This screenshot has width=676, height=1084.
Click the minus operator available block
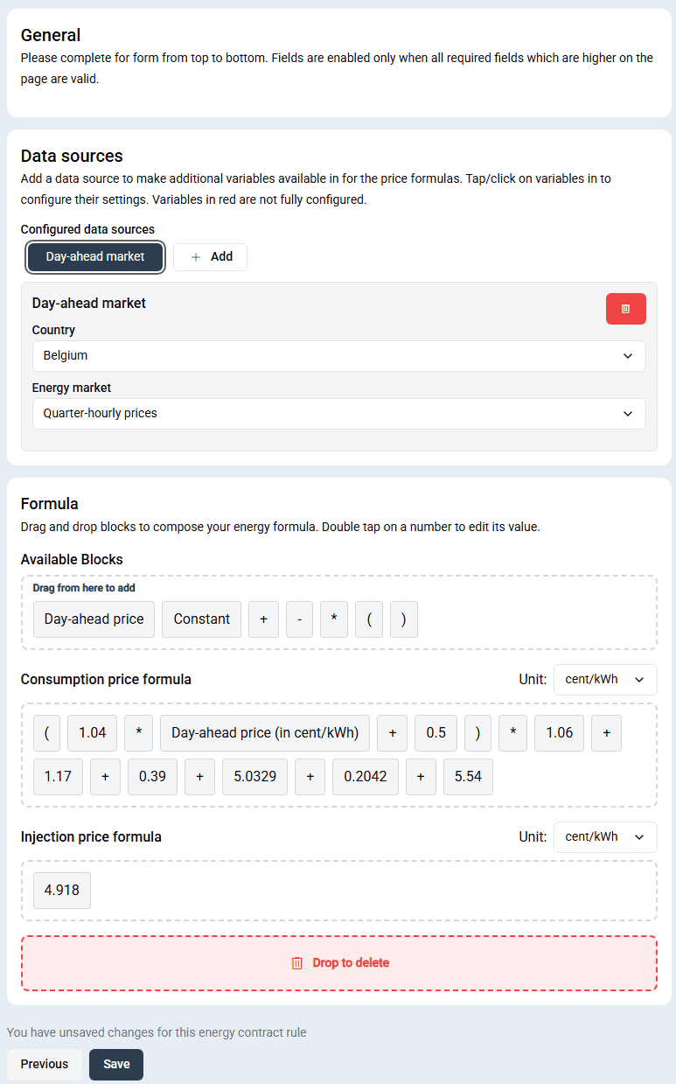[298, 619]
